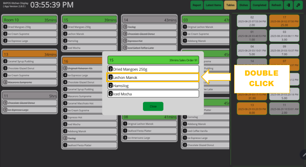
Task: Select Iced Mocha in the popup list
Action: (153, 94)
